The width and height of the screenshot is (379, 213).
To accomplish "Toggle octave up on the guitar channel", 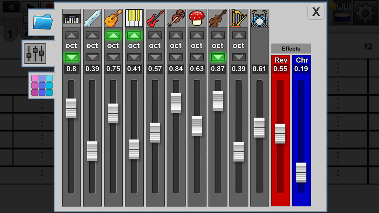I will 113,35.
